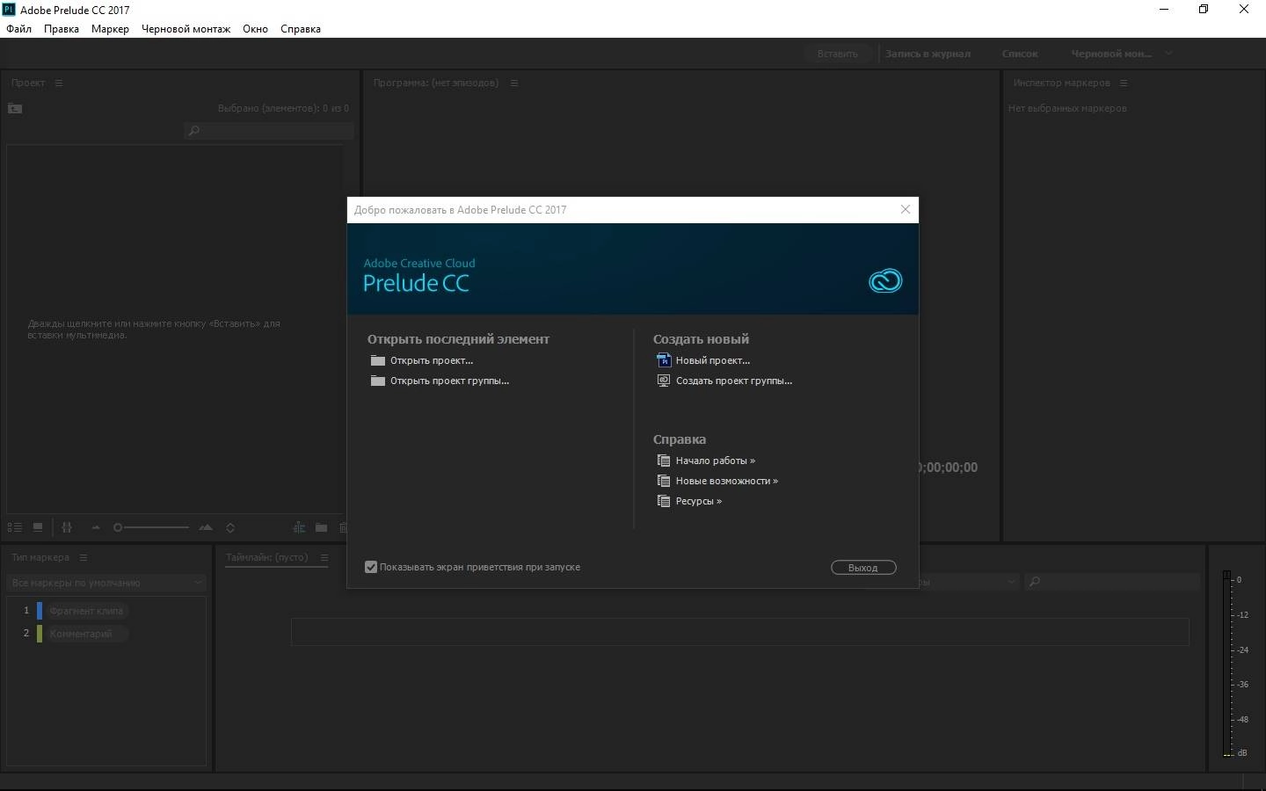Select the Таймлайн: (пусто) tab
This screenshot has height=791, width=1266.
click(x=267, y=557)
